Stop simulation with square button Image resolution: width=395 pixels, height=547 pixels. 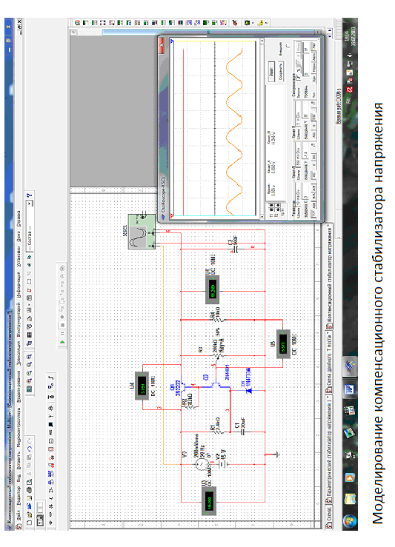pyautogui.click(x=62, y=325)
